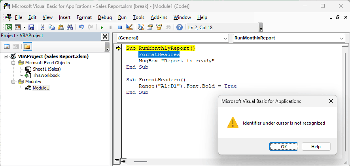Viewport: 350px width, 166px height.
Task: Collapse the VBAProject (Sales Report.xlsm) node
Action: 6,56
